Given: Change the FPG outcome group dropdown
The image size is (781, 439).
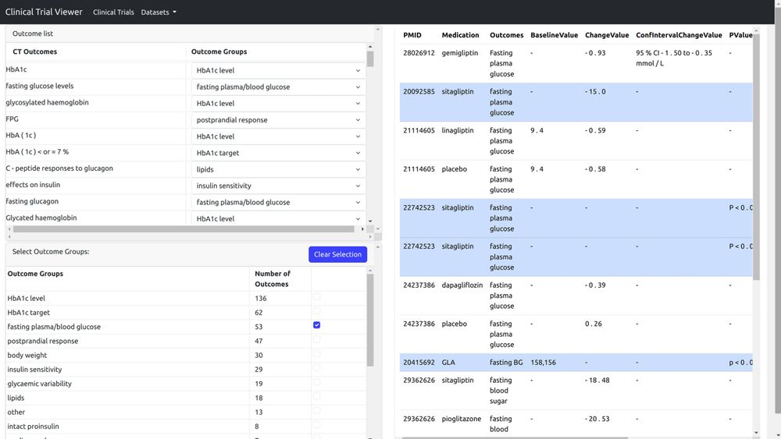Looking at the screenshot, I should pos(279,120).
